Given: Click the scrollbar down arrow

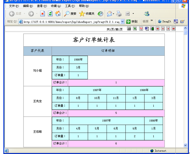Looking at the screenshot, I should (x=186, y=145).
